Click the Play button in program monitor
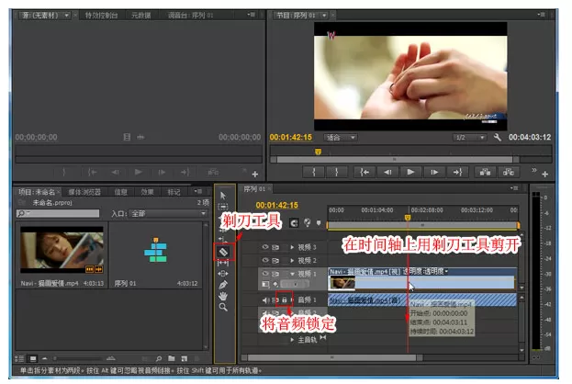Viewport: 572px width, 384px height. coord(410,172)
